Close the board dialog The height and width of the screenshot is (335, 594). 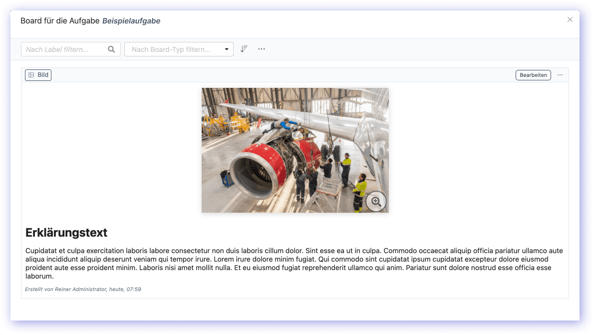570,20
